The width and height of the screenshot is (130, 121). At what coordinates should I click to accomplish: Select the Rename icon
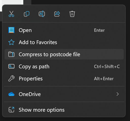pyautogui.click(x=42, y=14)
